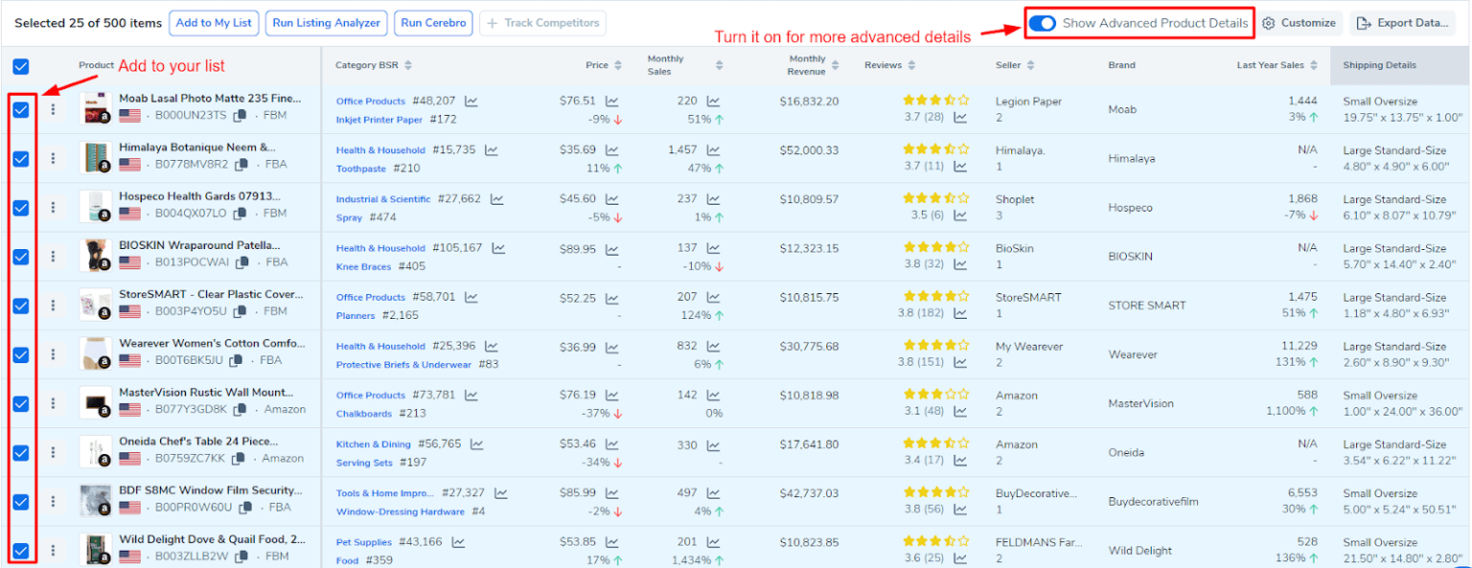Click the Add to My List button
Viewport: 1472px width, 568px height.
coord(214,23)
